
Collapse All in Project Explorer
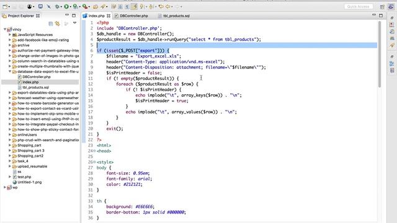coord(51,24)
